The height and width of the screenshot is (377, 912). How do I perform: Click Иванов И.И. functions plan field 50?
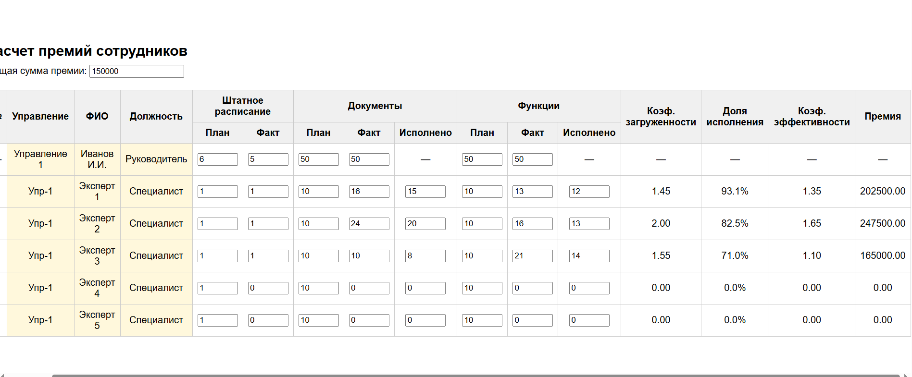coord(482,159)
